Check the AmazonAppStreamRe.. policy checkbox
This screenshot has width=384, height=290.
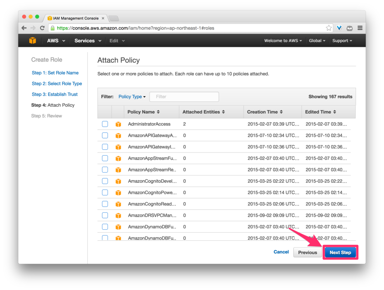tap(105, 170)
